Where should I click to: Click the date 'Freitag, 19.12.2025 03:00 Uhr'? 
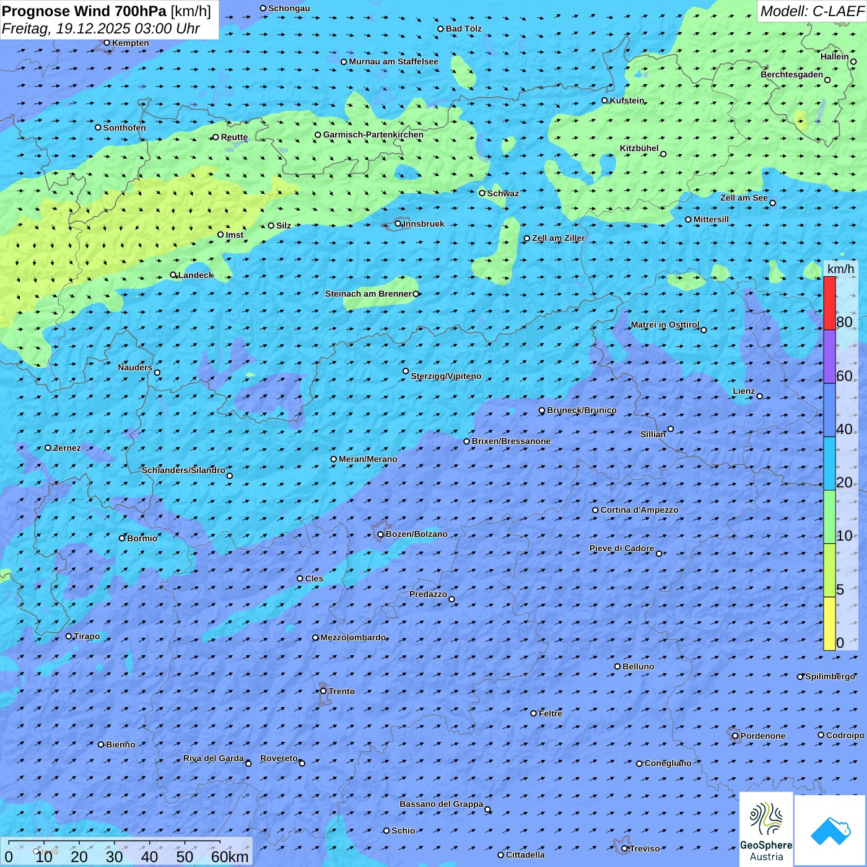pyautogui.click(x=101, y=28)
